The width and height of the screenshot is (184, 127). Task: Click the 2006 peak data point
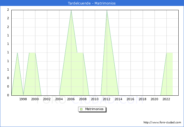point(71,10)
